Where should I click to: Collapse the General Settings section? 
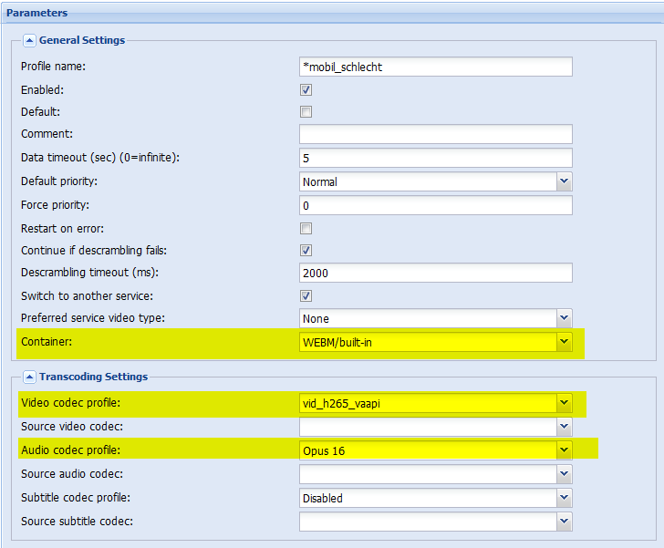(29, 41)
